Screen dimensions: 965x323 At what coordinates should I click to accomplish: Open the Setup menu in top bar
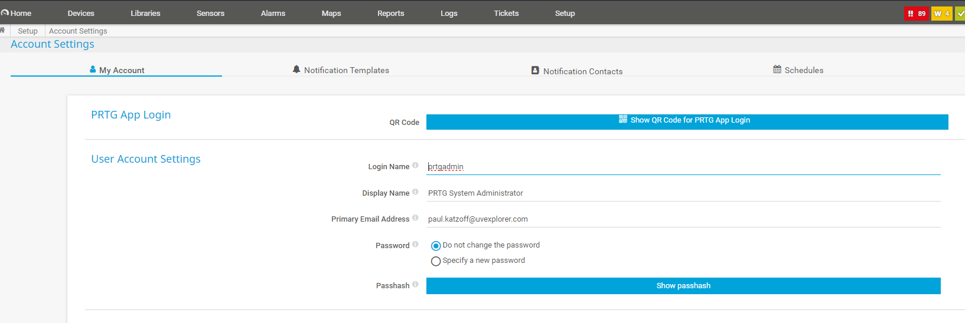coord(565,13)
